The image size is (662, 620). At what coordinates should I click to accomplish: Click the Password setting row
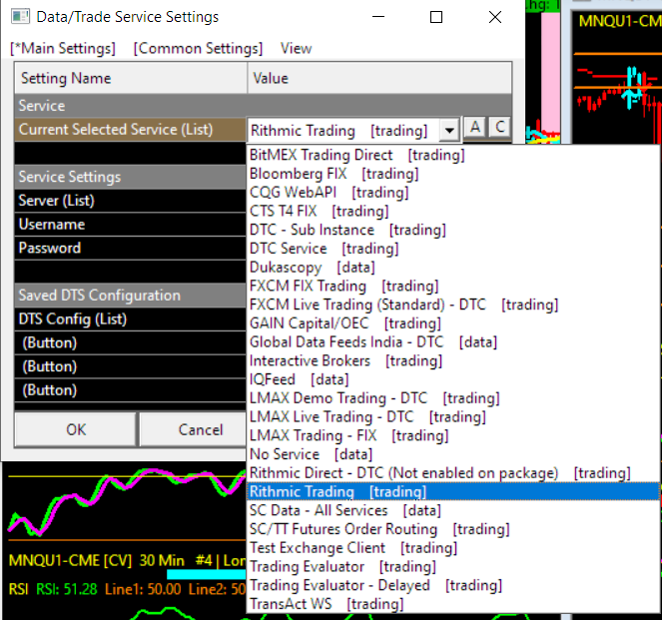coord(131,248)
